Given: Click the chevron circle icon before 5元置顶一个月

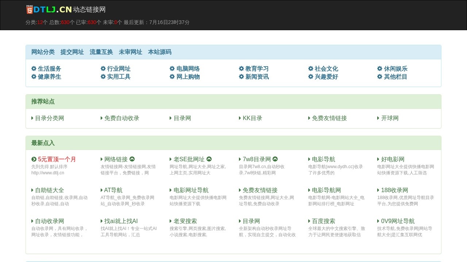Looking at the screenshot, I should click(34, 159).
